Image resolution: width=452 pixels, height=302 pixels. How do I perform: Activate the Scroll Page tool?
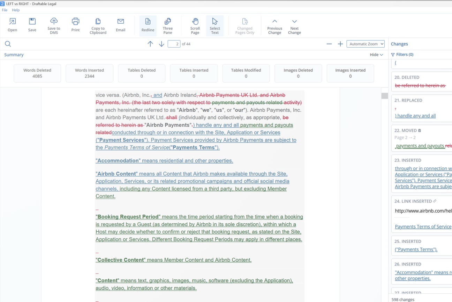(195, 25)
